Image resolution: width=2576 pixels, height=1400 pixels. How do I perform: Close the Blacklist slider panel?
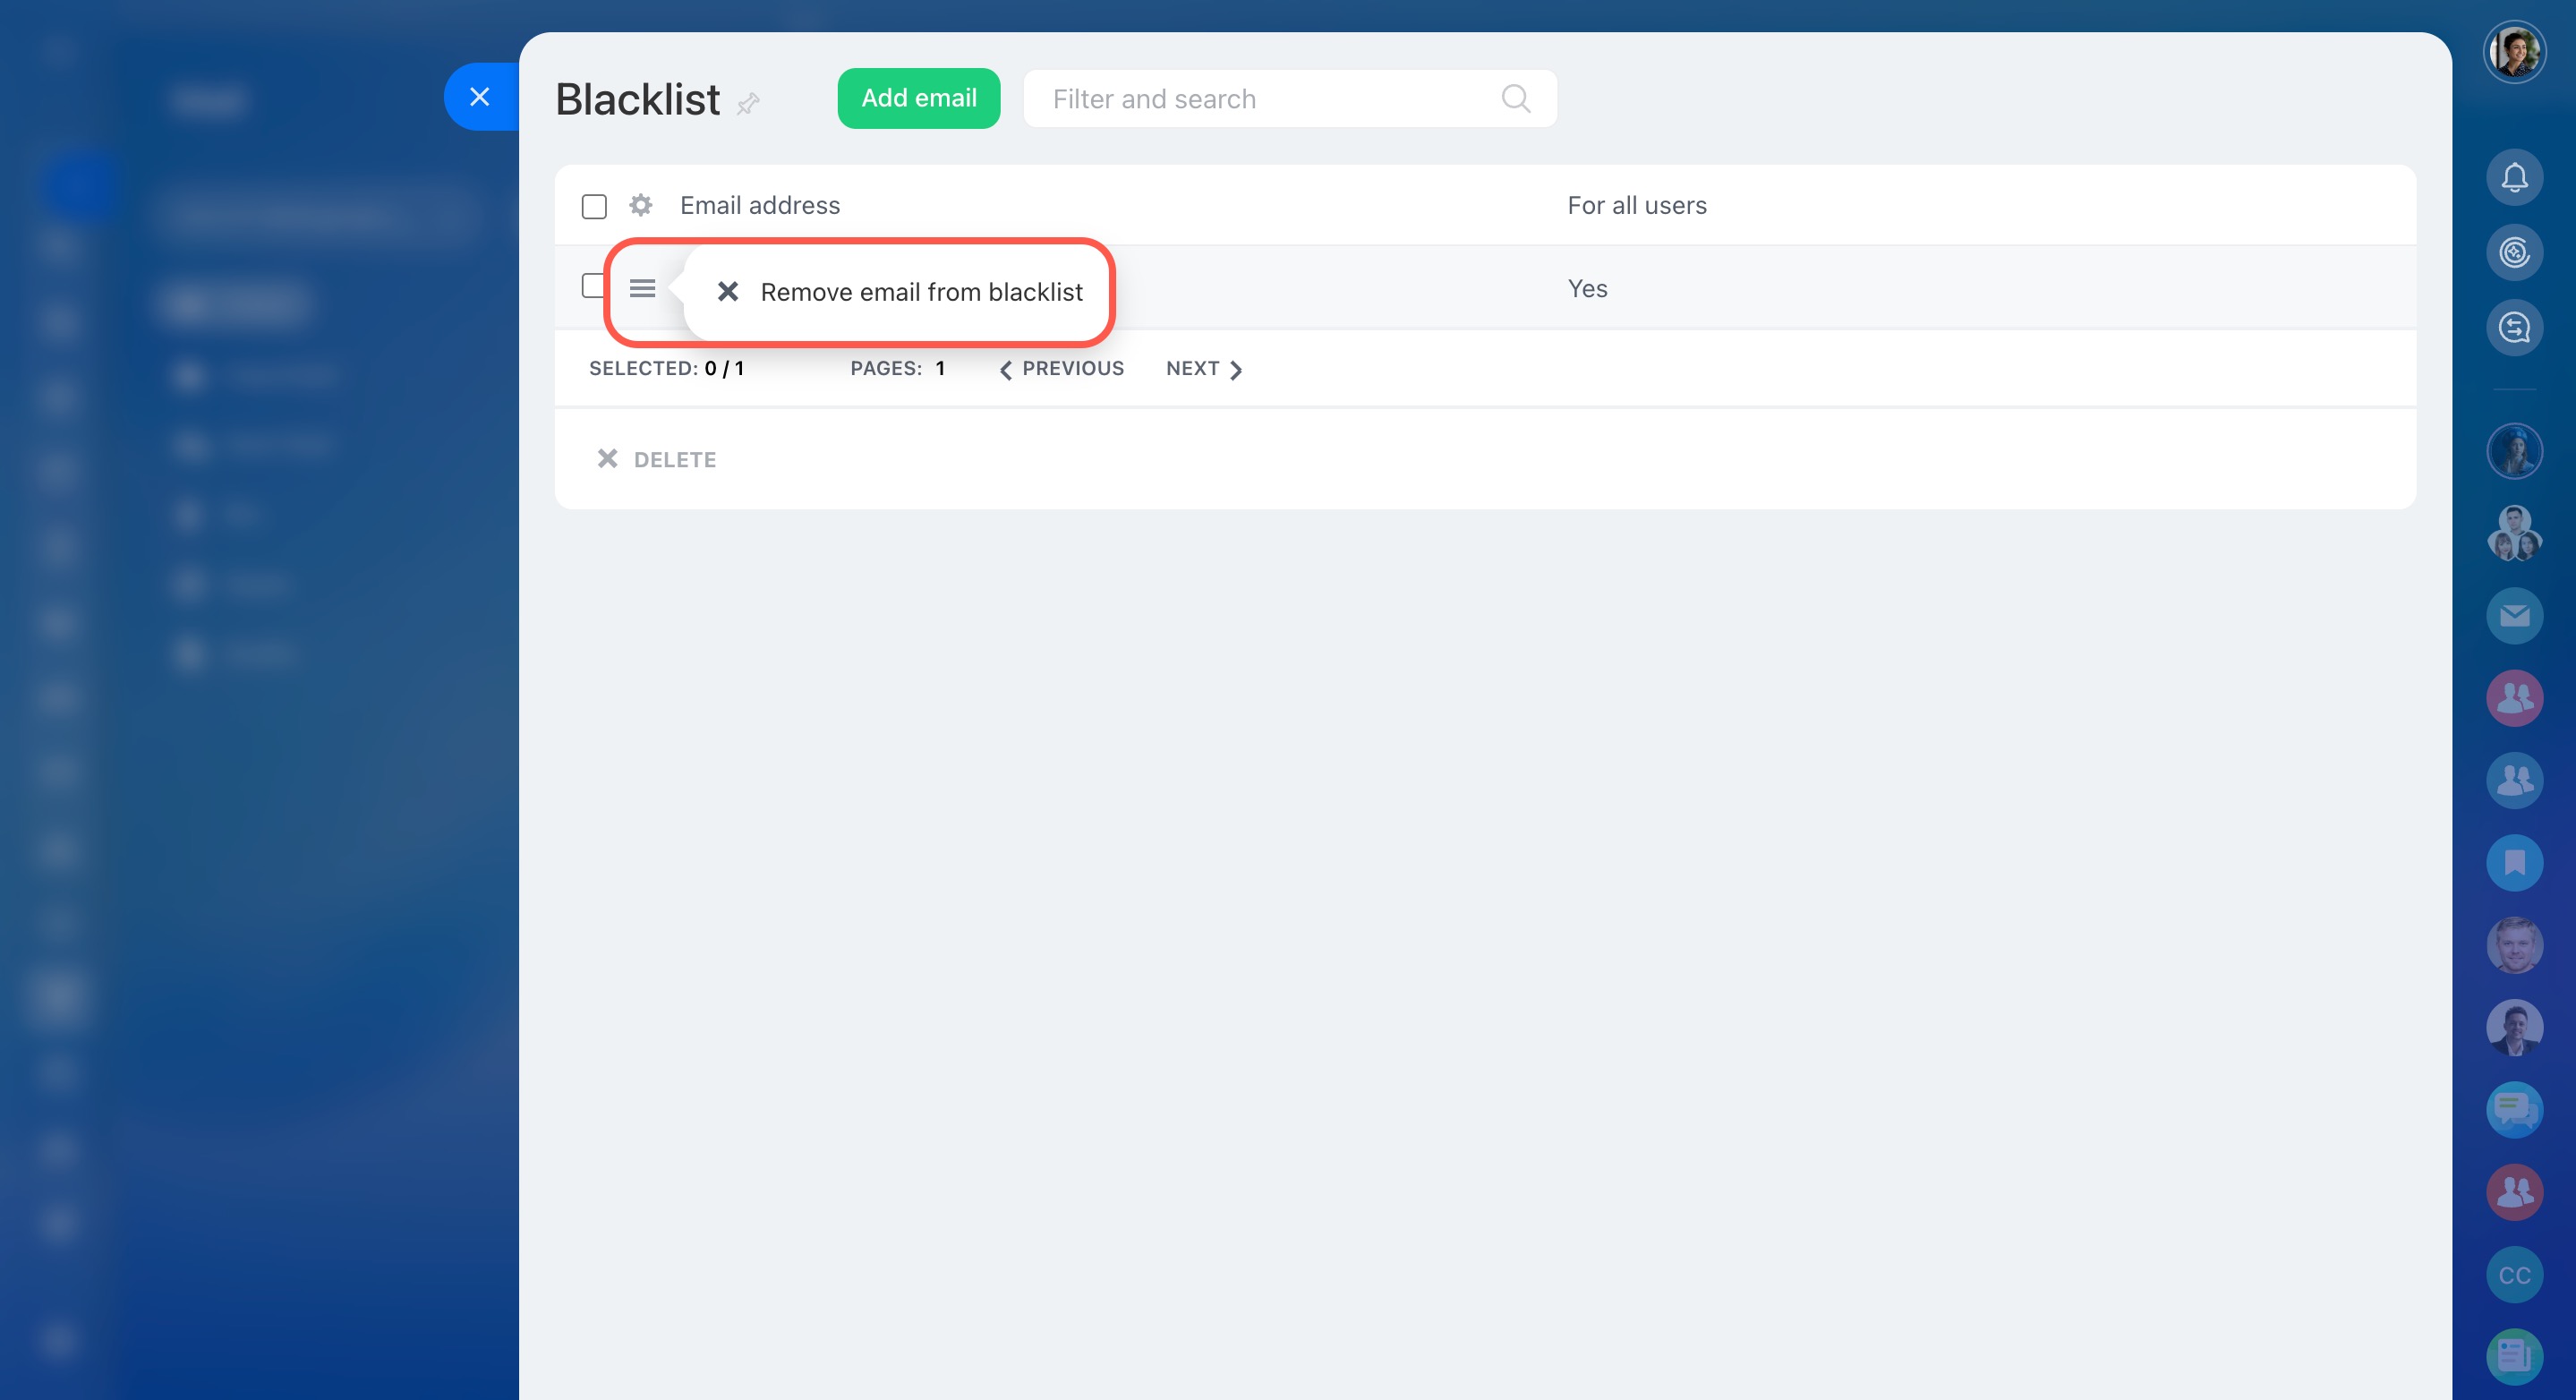pos(480,97)
